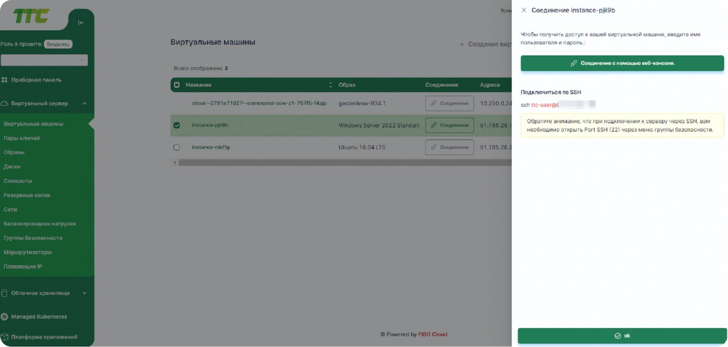Image resolution: width=728 pixels, height=347 pixels.
Task: Uncheck the instance-pjii9b row checkbox
Action: (177, 125)
